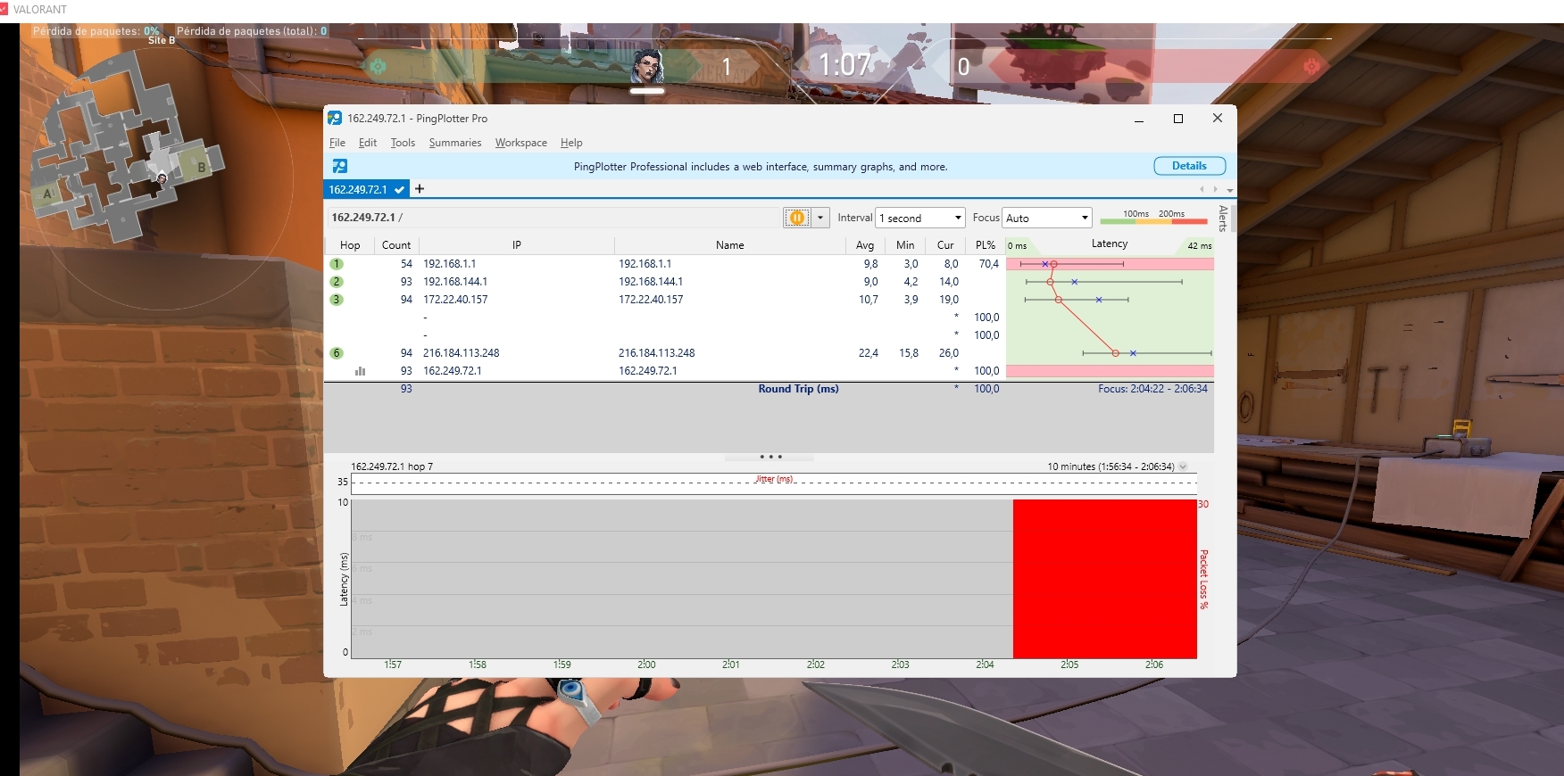Screen dimensions: 1564x776
Task: Open the Focus combo box set to Auto
Action: coord(1047,218)
